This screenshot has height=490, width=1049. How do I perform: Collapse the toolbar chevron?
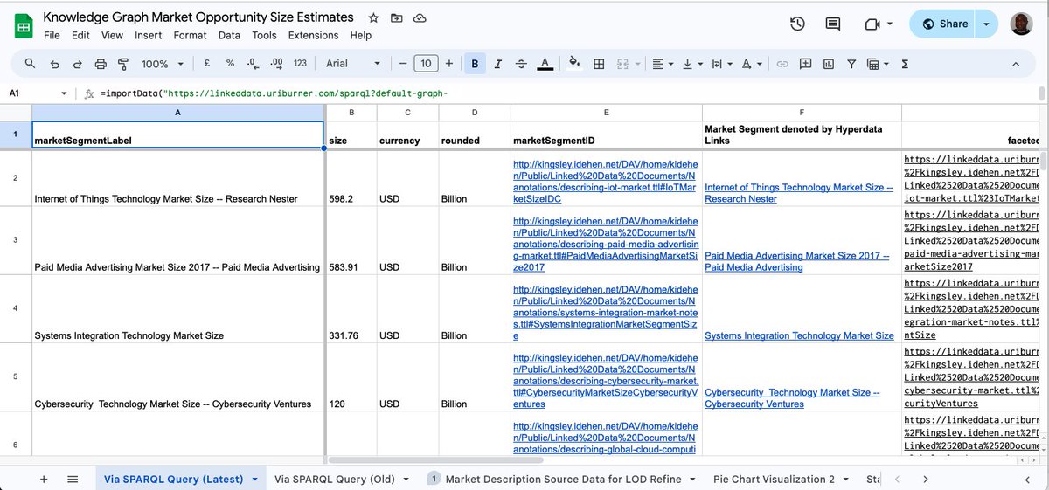(x=1016, y=64)
